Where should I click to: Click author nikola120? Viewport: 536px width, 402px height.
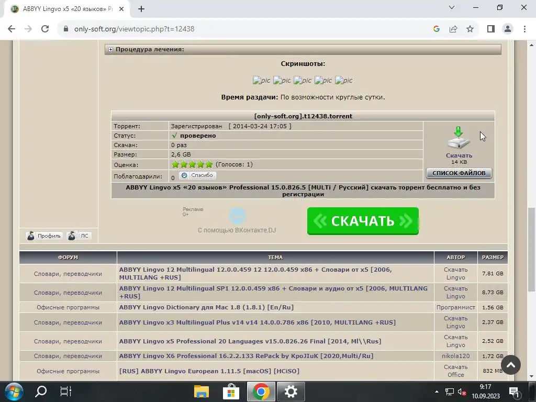pos(455,356)
